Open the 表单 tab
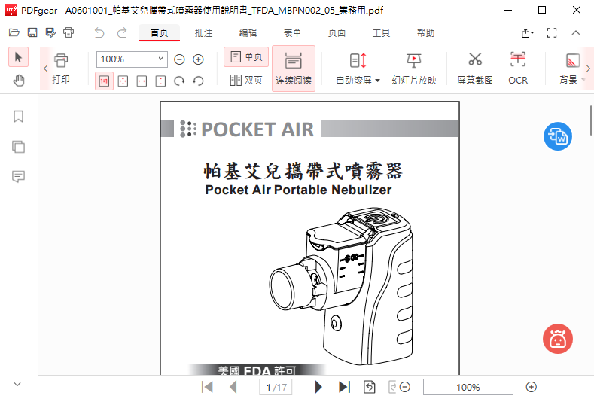The image size is (594, 399). (292, 33)
